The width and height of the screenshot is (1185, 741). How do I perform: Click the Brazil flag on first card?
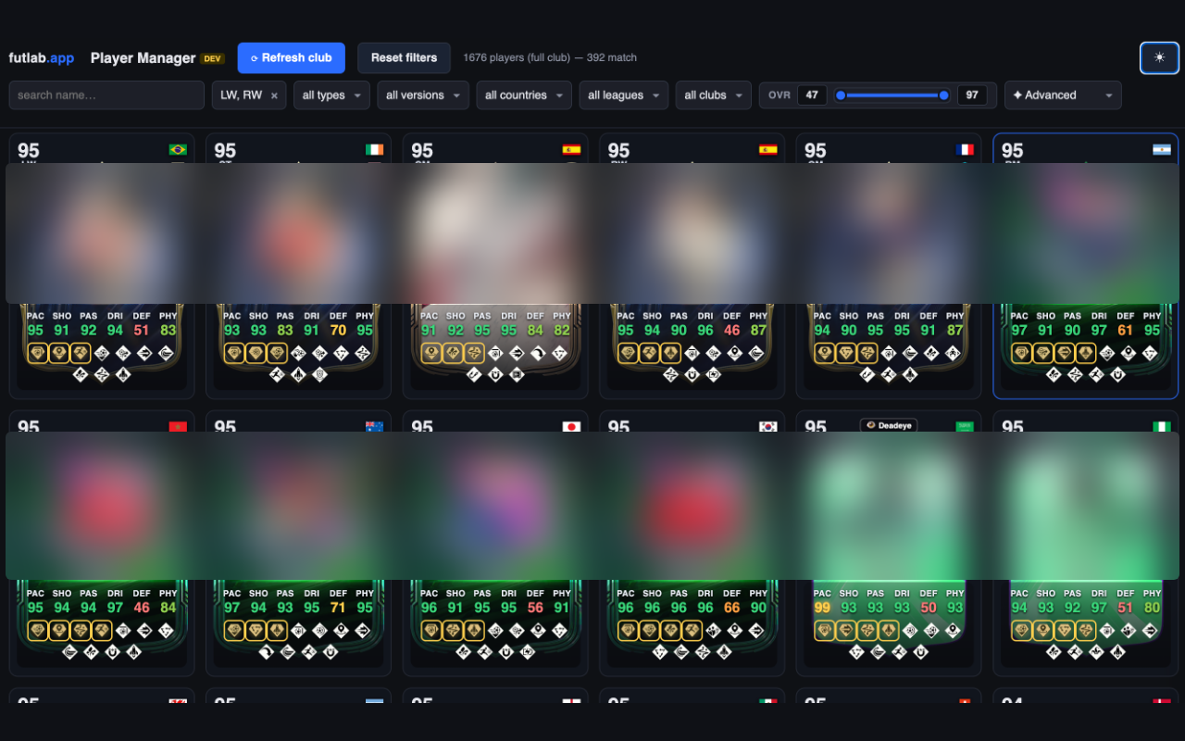pos(178,150)
